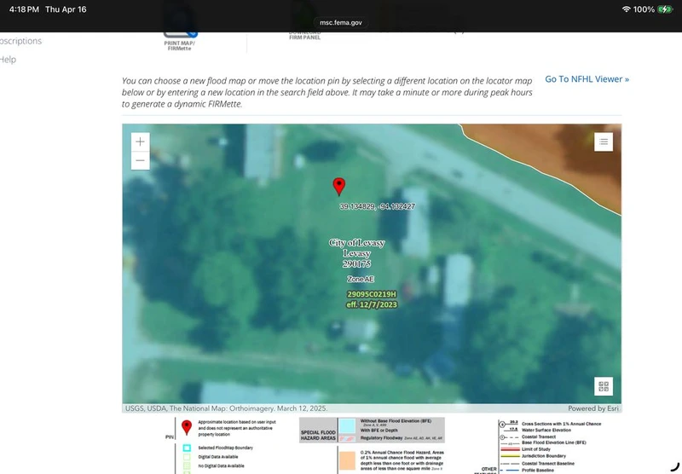Select the red location pin on map
This screenshot has height=474, width=682.
338,186
